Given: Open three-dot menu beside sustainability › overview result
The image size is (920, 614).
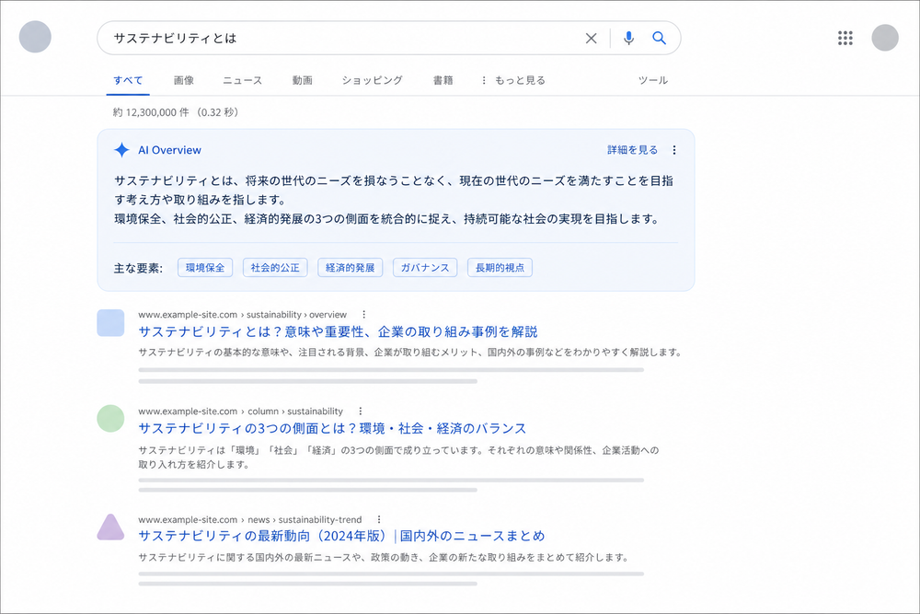Looking at the screenshot, I should (x=363, y=315).
